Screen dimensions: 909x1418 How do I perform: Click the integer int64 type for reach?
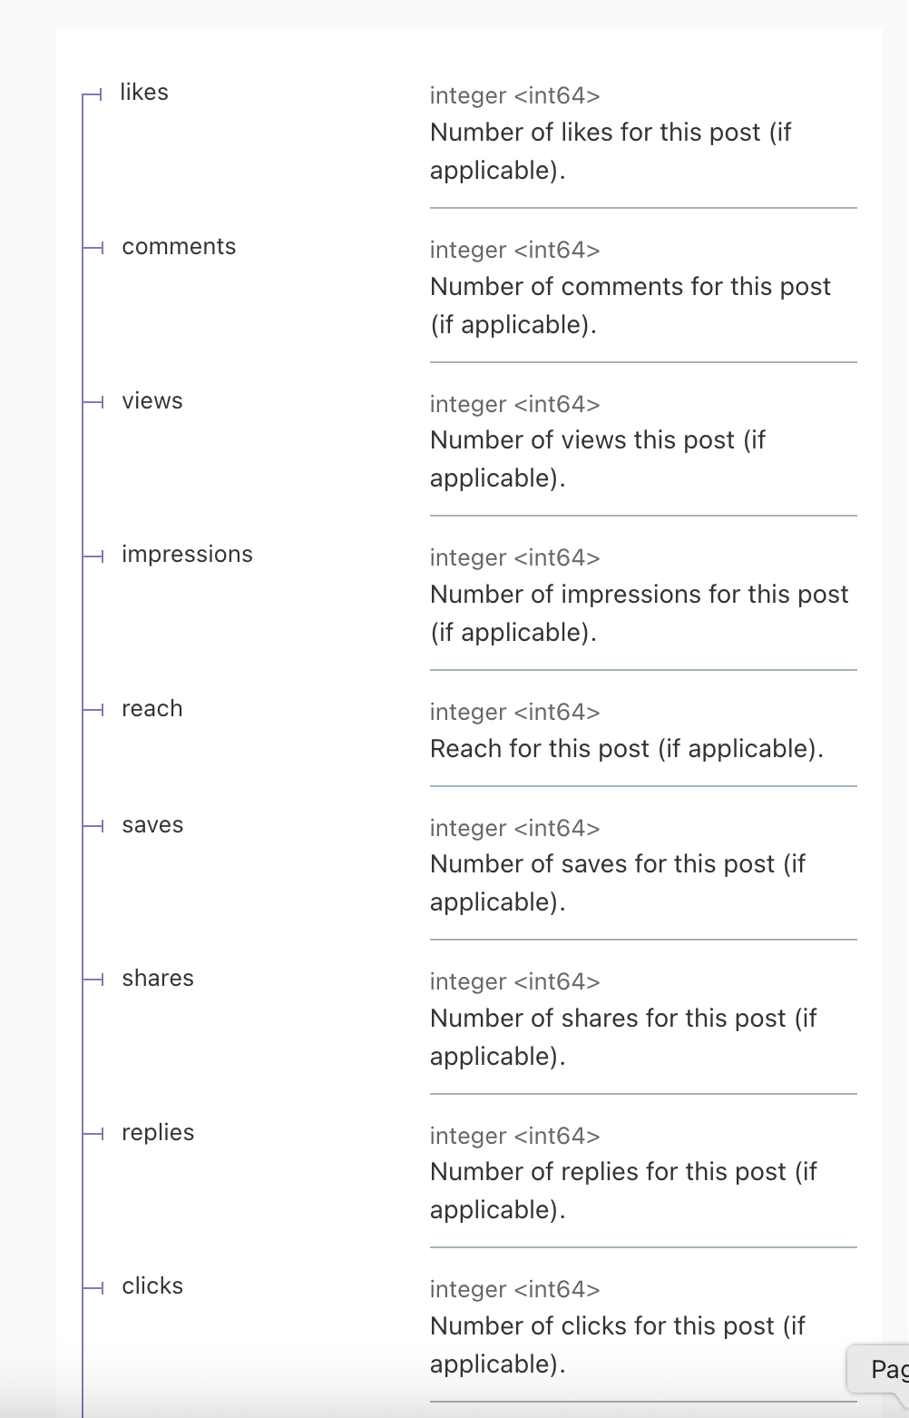tap(514, 713)
